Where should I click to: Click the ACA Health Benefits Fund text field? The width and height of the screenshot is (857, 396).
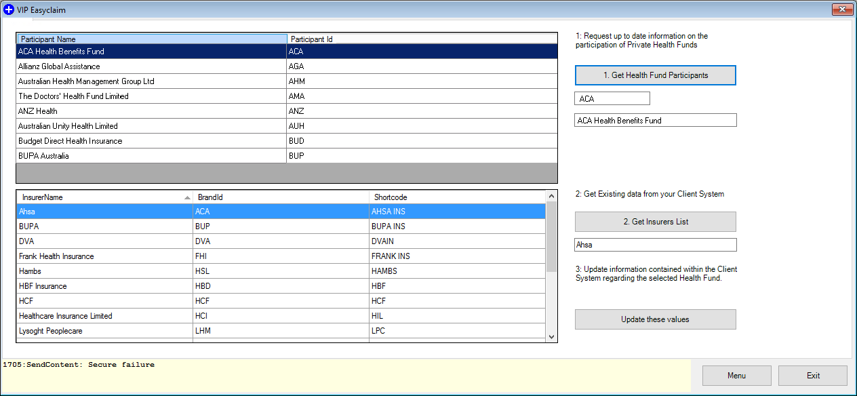point(656,121)
